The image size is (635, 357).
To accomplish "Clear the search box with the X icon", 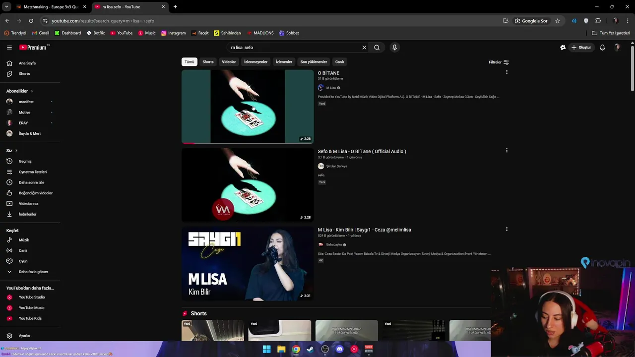I will point(364,48).
